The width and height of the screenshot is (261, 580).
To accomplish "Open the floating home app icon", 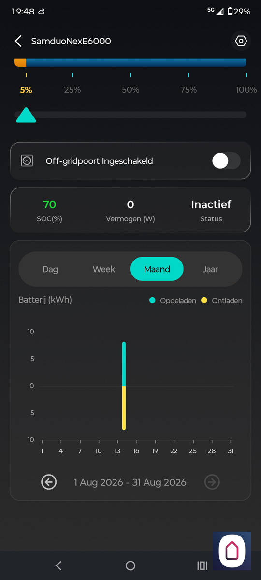I will (x=232, y=551).
